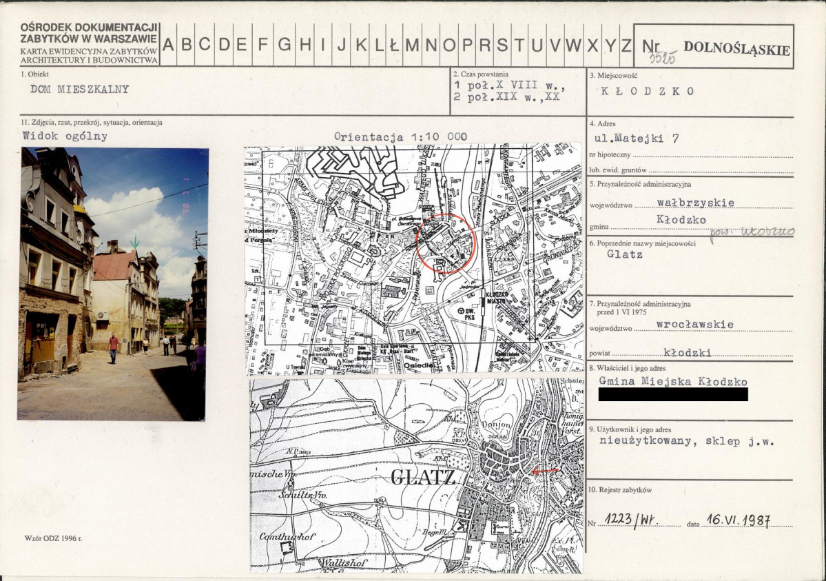Screen dimensions: 826x581
Task: Click the letter Ł index box
Action: [x=394, y=45]
